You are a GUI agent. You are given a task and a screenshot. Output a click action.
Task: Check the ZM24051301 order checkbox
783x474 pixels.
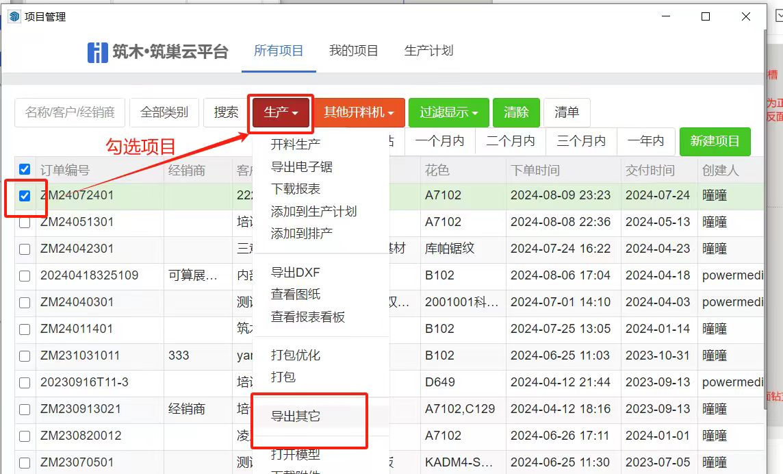(x=25, y=223)
